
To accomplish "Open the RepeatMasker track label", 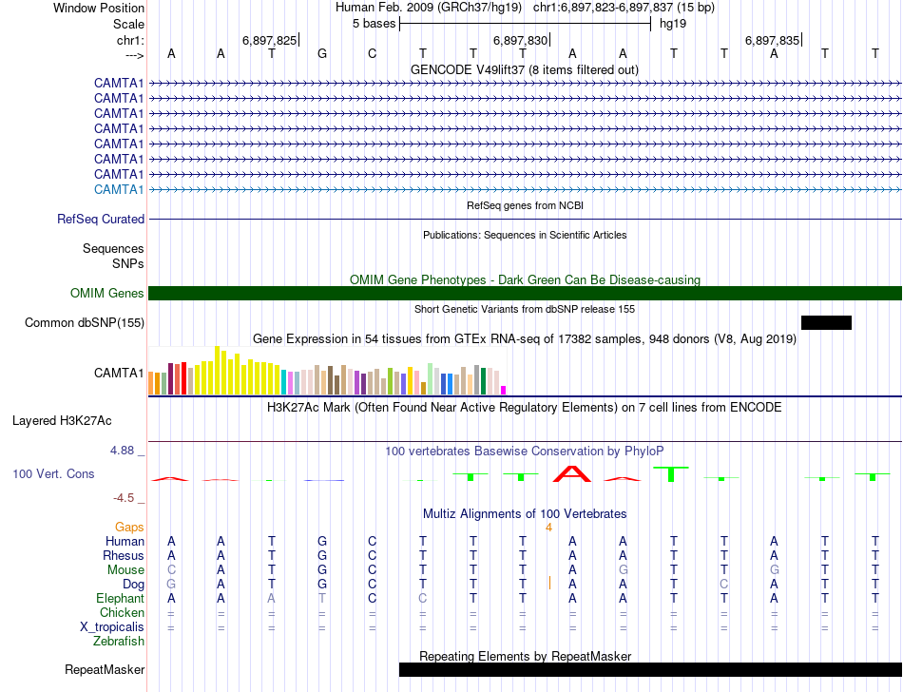I will point(105,669).
